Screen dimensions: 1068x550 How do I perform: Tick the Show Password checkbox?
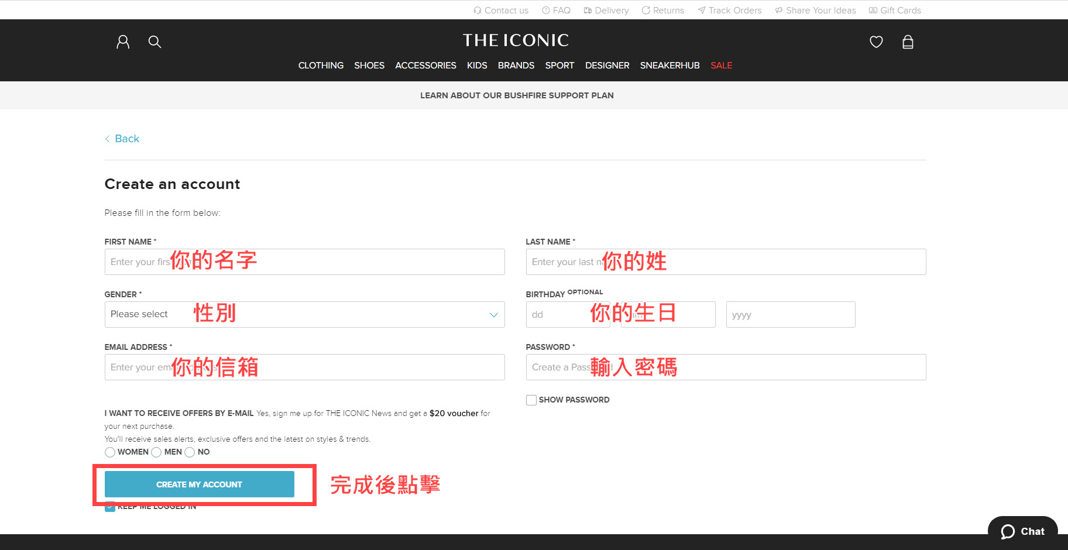tap(531, 400)
